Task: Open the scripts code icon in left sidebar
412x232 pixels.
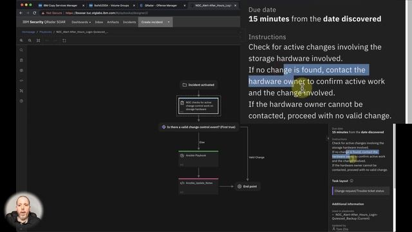Action: point(21,81)
